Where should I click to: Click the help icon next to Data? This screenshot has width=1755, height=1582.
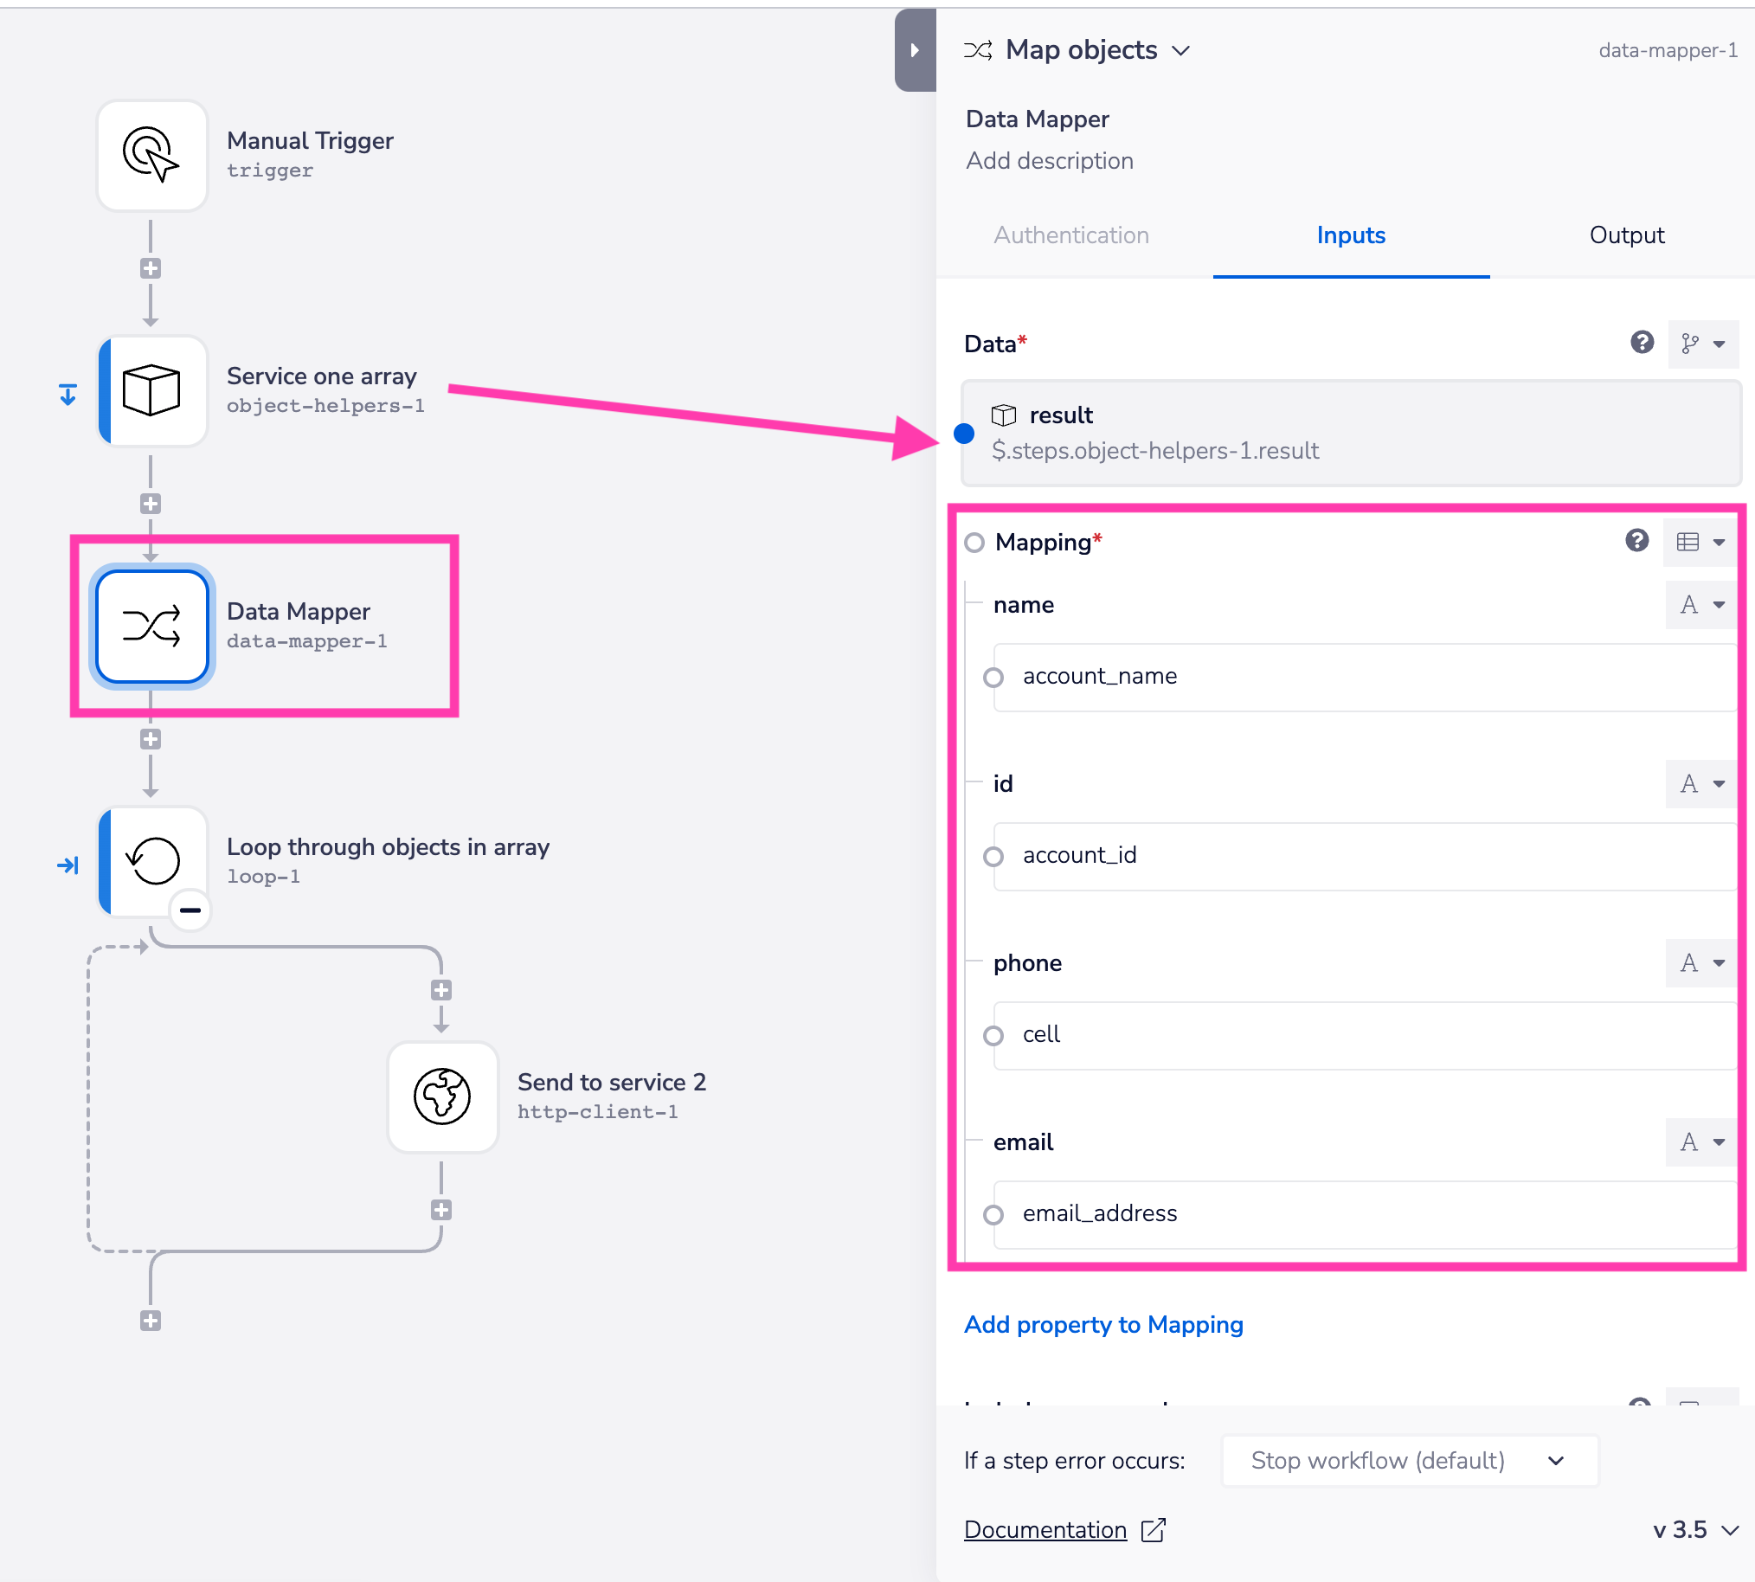coord(1641,343)
